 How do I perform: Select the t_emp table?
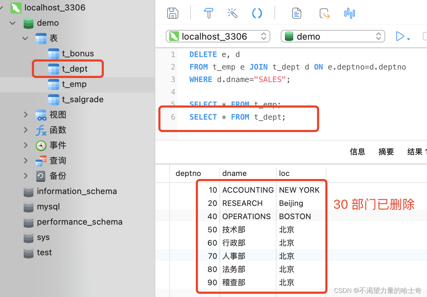coord(74,84)
